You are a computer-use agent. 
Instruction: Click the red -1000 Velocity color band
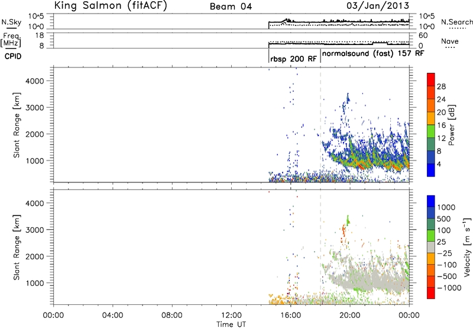pyautogui.click(x=431, y=293)
